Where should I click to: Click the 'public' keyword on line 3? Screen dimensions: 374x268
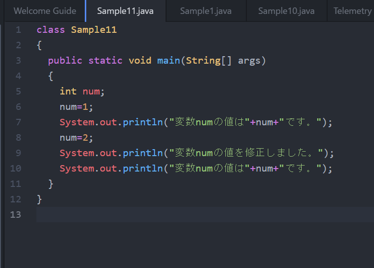click(x=65, y=61)
